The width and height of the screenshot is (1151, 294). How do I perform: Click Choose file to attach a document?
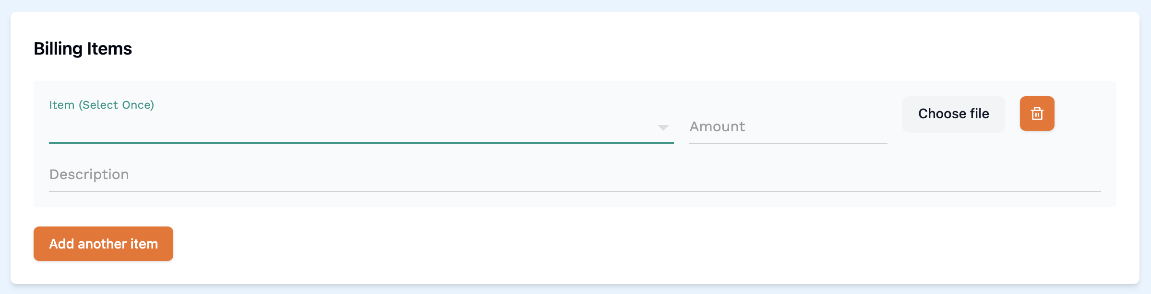pos(953,113)
